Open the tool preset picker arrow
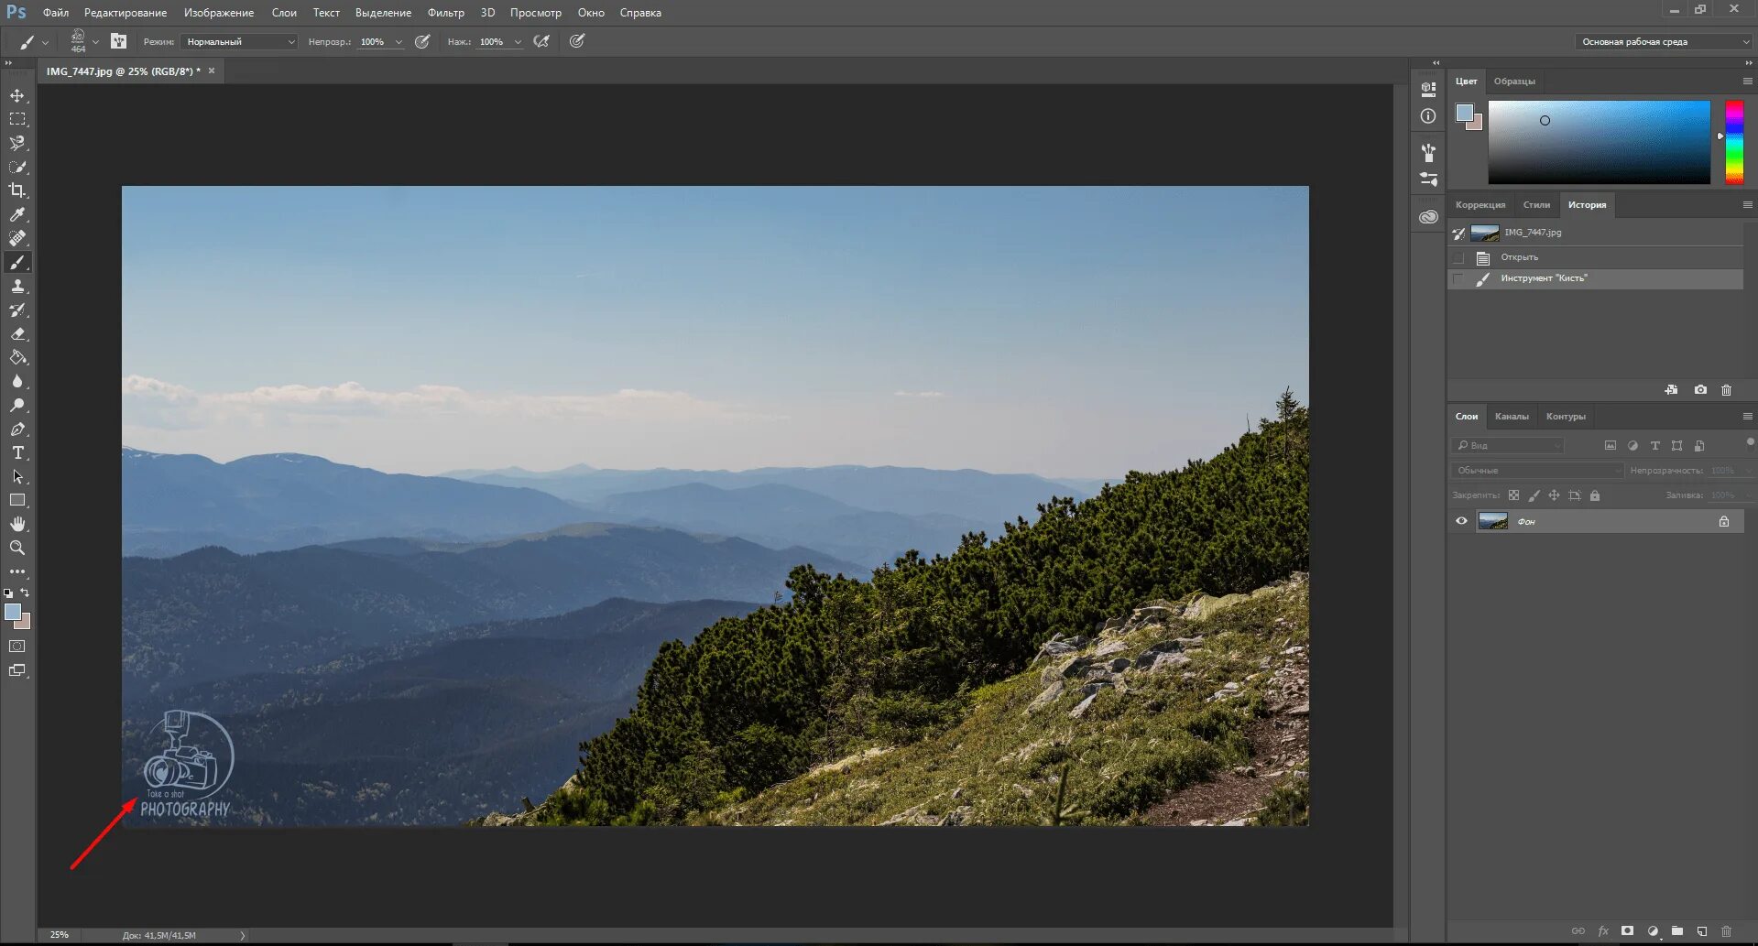The width and height of the screenshot is (1758, 946). point(45,42)
